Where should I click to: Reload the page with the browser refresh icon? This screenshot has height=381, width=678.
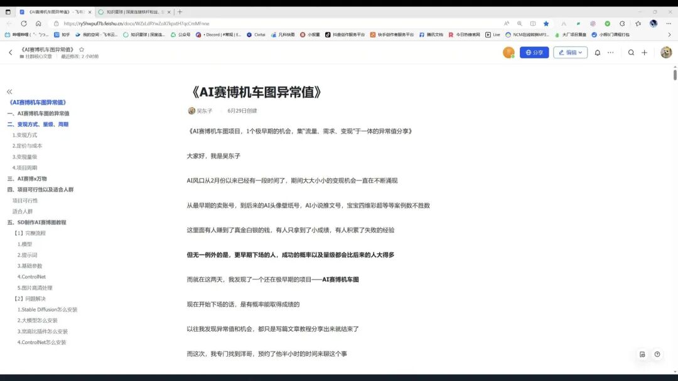tap(24, 24)
